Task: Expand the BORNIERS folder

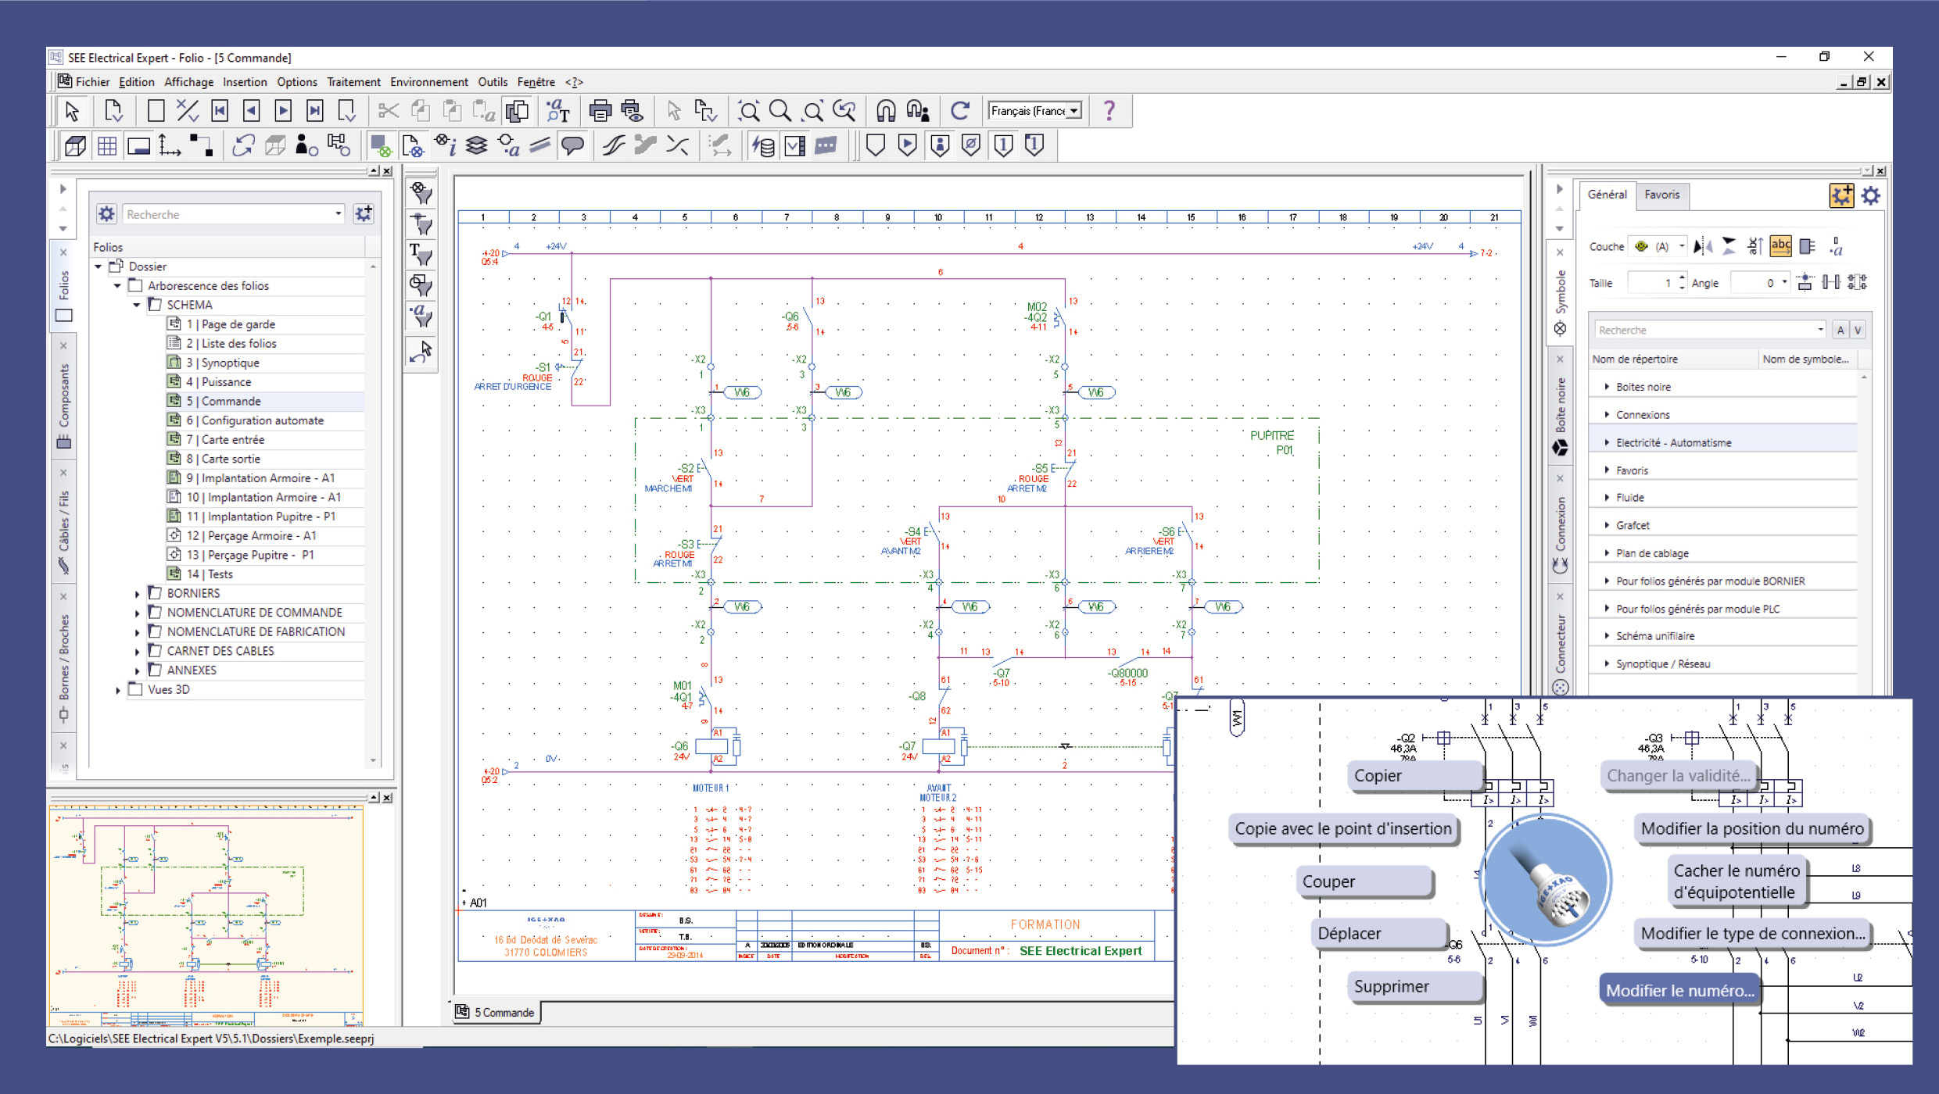Action: 137,594
